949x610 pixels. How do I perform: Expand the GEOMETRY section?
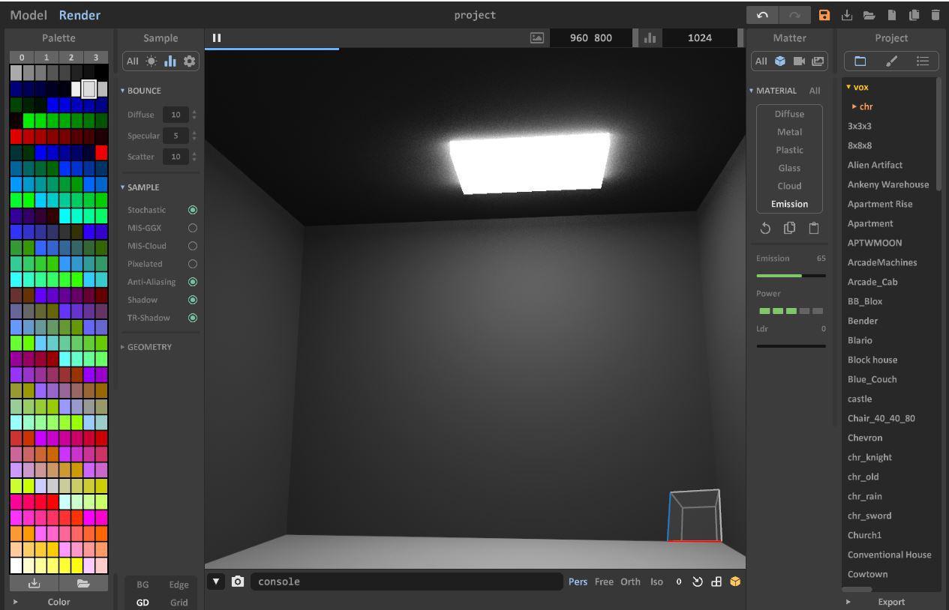click(124, 346)
